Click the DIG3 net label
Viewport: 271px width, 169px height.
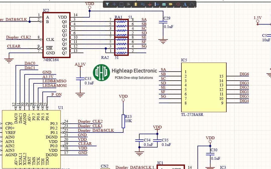coord(244,83)
